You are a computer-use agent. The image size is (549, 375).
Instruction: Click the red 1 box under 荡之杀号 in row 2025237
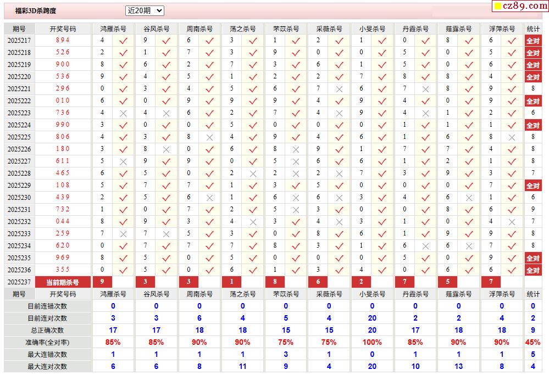pos(232,282)
